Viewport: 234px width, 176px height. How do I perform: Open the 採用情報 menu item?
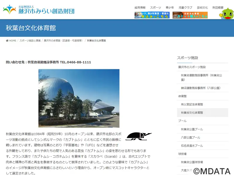(x=140, y=8)
